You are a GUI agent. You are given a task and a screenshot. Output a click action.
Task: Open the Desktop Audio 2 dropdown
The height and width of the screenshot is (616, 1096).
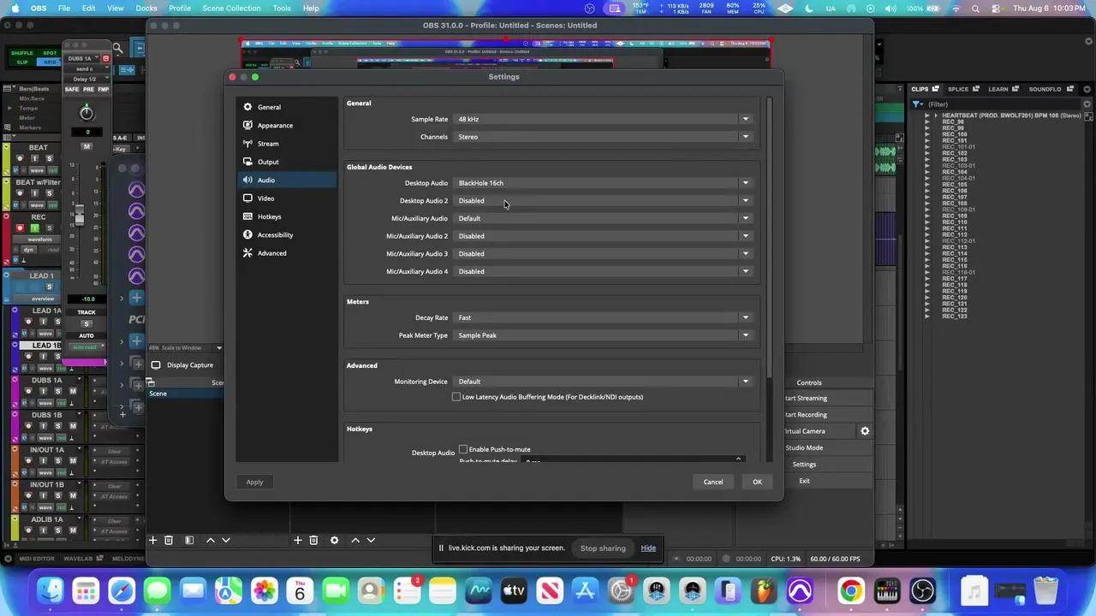(604, 201)
